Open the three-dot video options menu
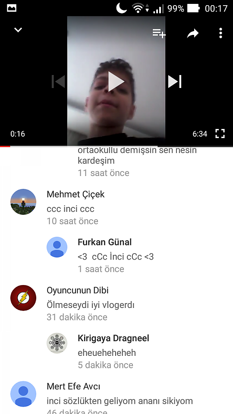The image size is (233, 414). 220,33
